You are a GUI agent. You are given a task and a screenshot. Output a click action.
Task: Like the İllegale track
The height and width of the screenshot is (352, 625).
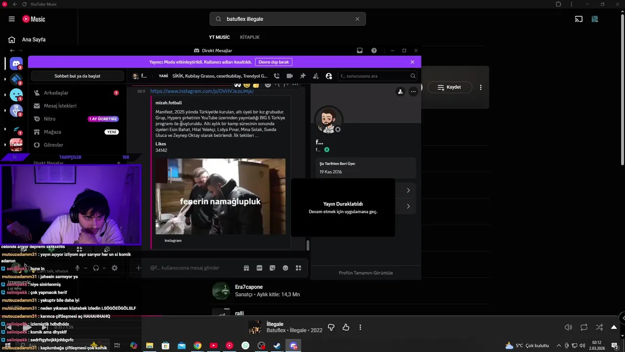346,327
